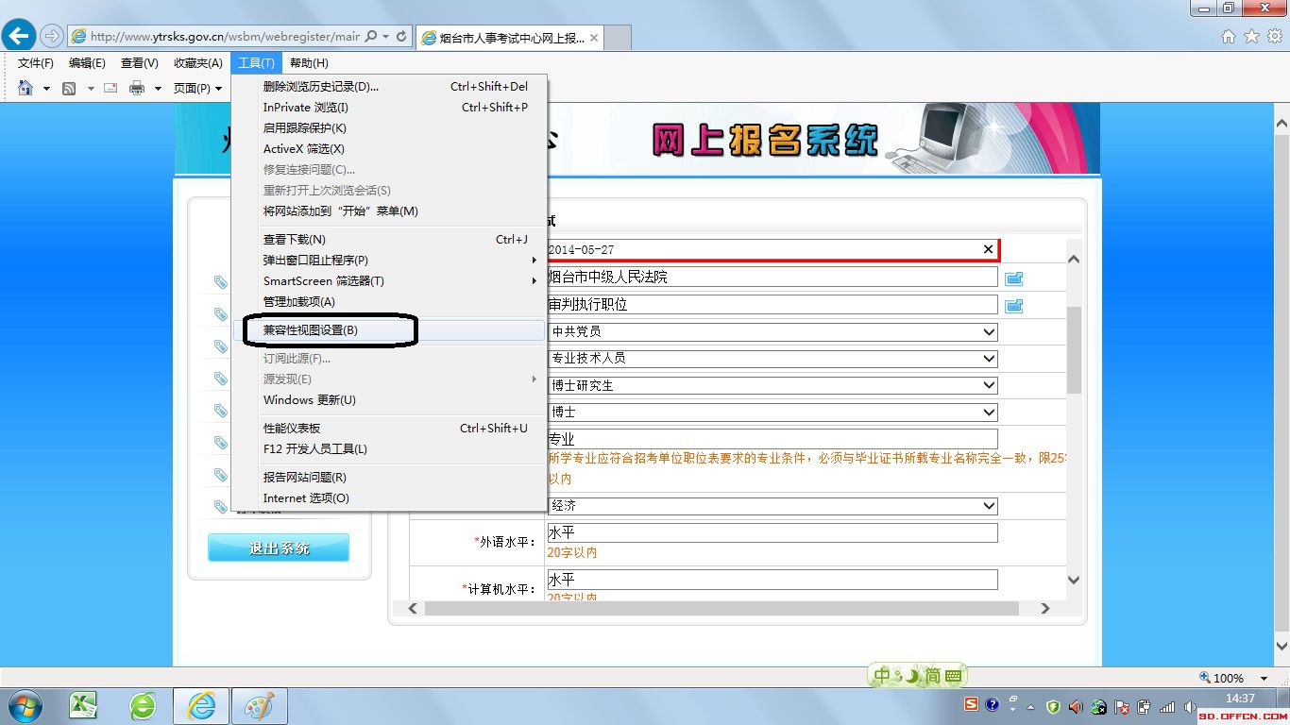Expand the 中共党员 dropdown
This screenshot has height=725, width=1290.
[989, 332]
